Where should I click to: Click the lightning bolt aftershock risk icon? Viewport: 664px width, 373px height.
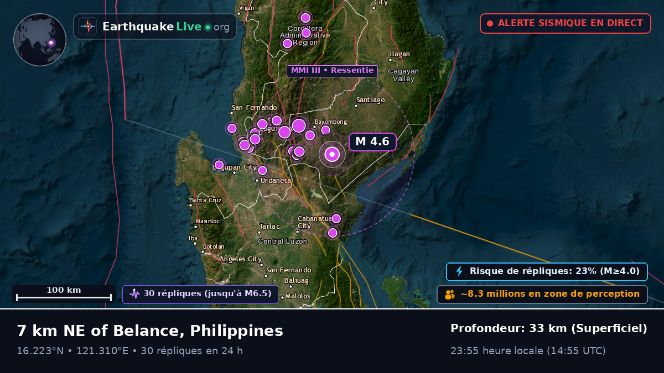tap(459, 271)
